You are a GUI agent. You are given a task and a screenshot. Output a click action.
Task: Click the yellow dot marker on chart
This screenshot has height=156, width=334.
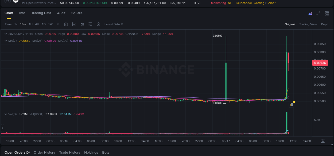[x=294, y=102]
